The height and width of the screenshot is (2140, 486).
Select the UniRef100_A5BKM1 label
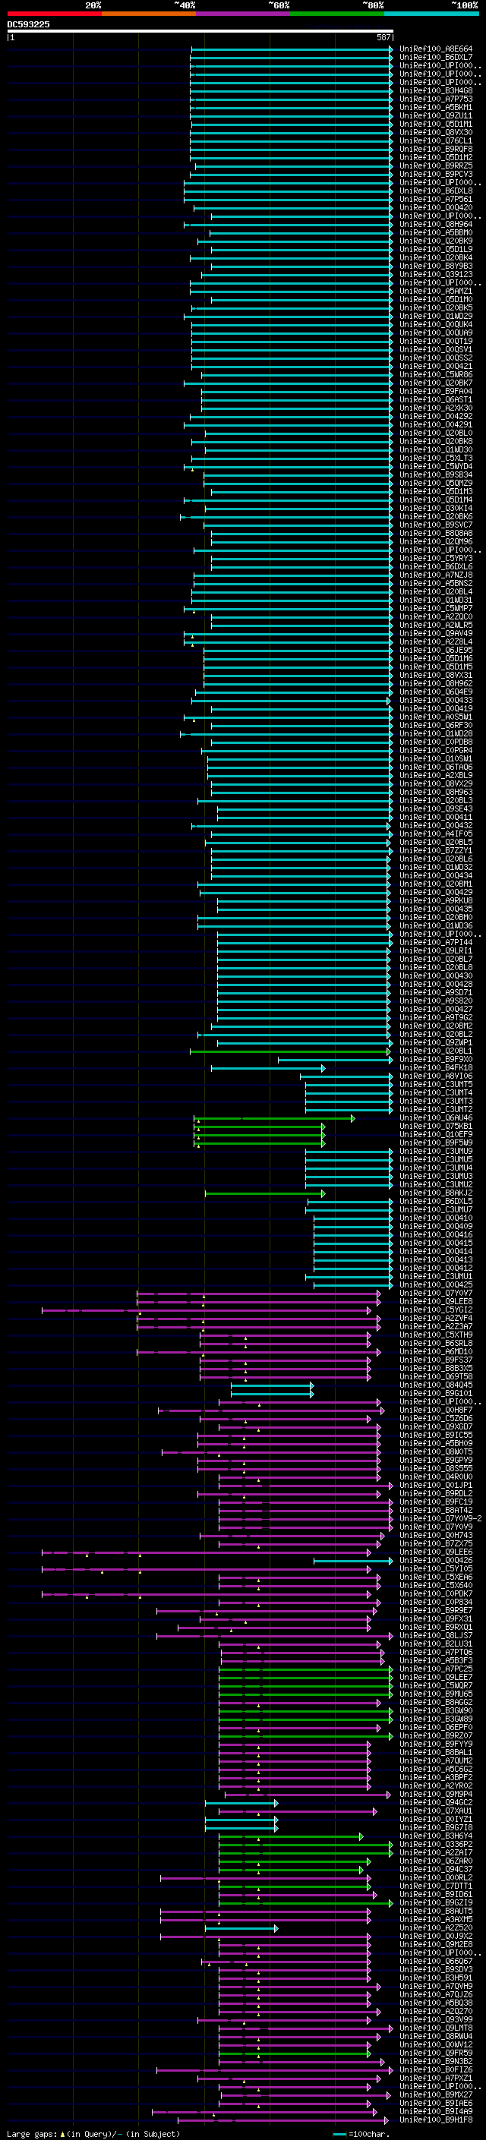click(435, 107)
